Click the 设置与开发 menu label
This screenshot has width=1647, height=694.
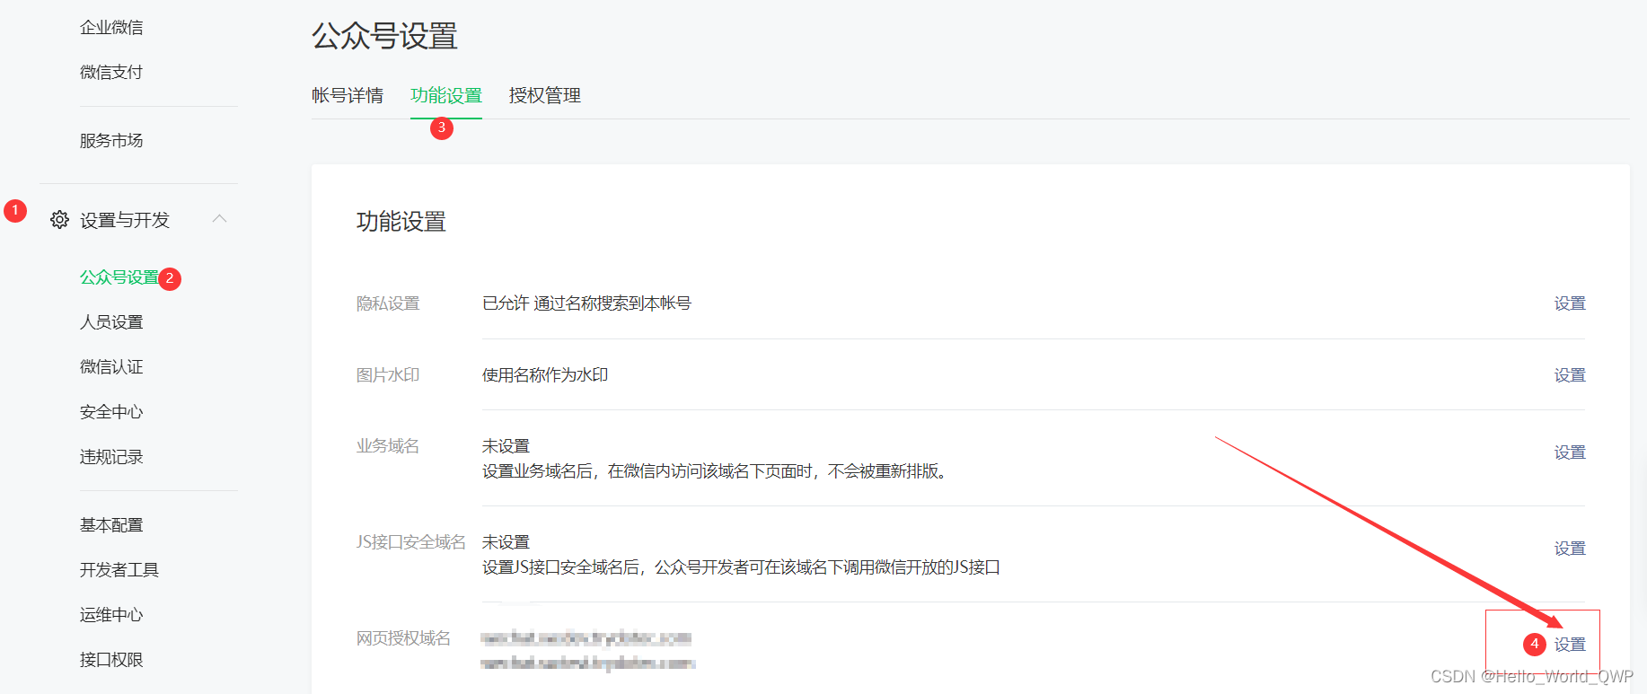pos(125,220)
